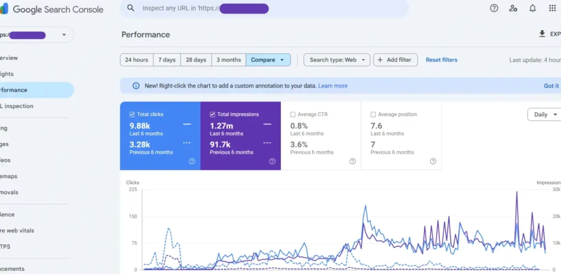The image size is (561, 274).
Task: Click the solid line legend on Total impressions
Action: tap(267, 124)
